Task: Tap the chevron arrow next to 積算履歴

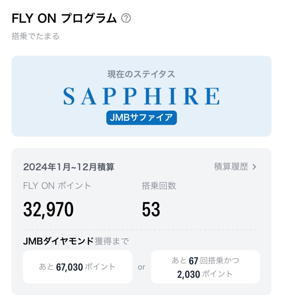Action: coord(255,167)
